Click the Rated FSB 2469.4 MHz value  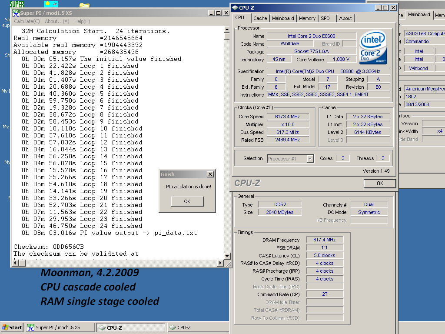click(288, 140)
